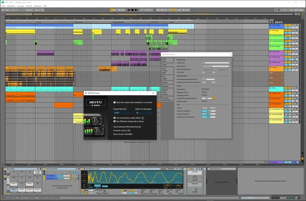This screenshot has height=201, width=306.
Task: Switch to the File Folder preferences tab
Action: 167,78
